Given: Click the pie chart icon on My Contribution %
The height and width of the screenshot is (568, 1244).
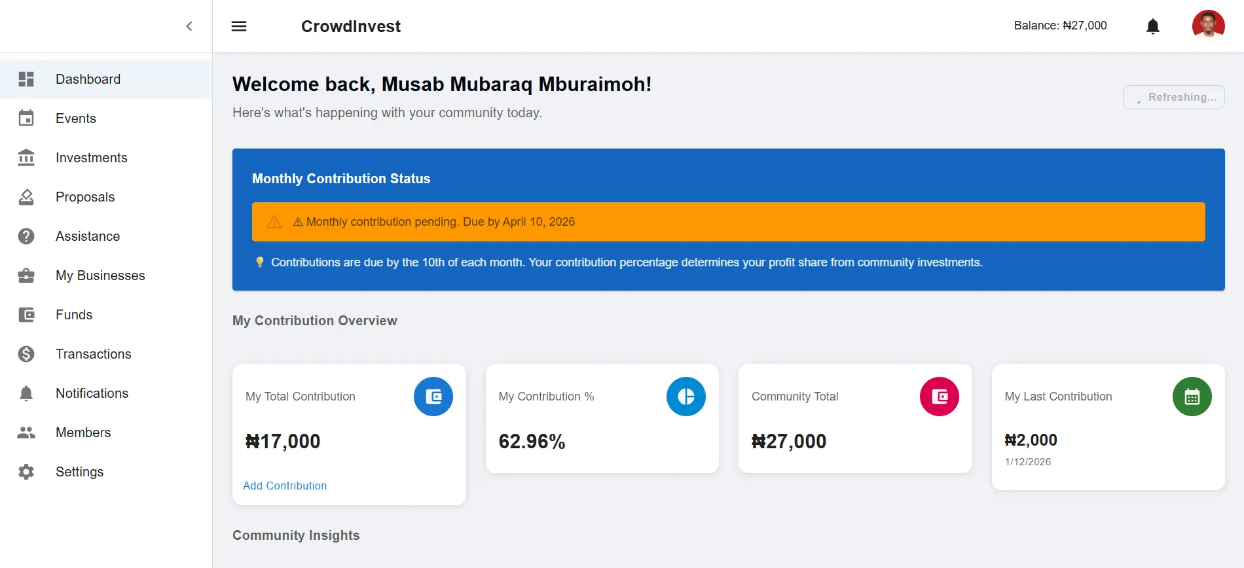Looking at the screenshot, I should 686,397.
